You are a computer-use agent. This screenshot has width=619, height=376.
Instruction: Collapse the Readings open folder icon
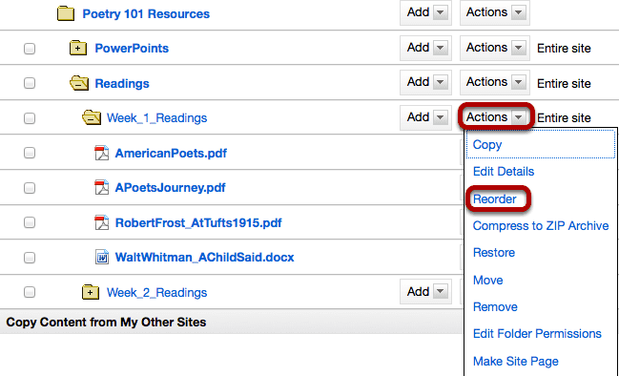(x=79, y=83)
